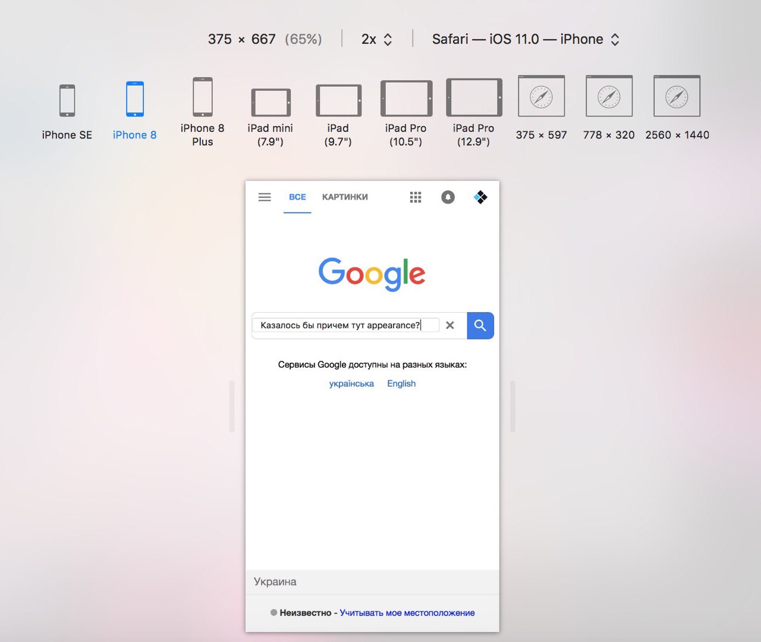This screenshot has height=642, width=761.
Task: Choose the 375 × 597 Safari window size
Action: pyautogui.click(x=542, y=96)
